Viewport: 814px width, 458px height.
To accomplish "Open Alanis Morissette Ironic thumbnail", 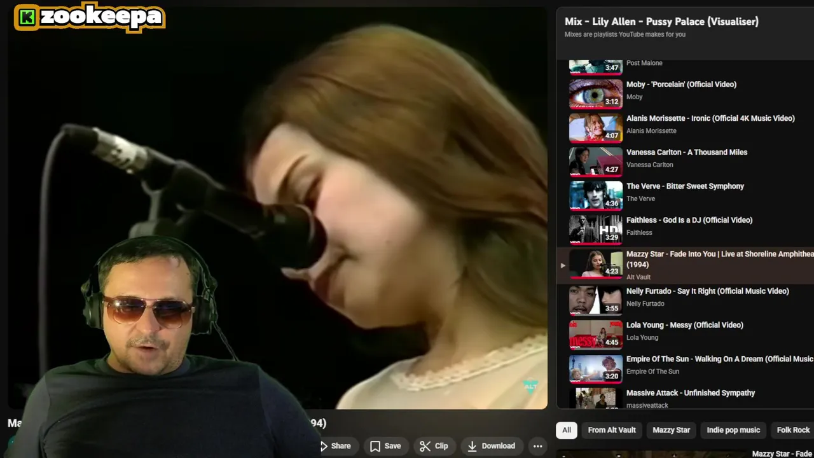I will click(x=596, y=128).
